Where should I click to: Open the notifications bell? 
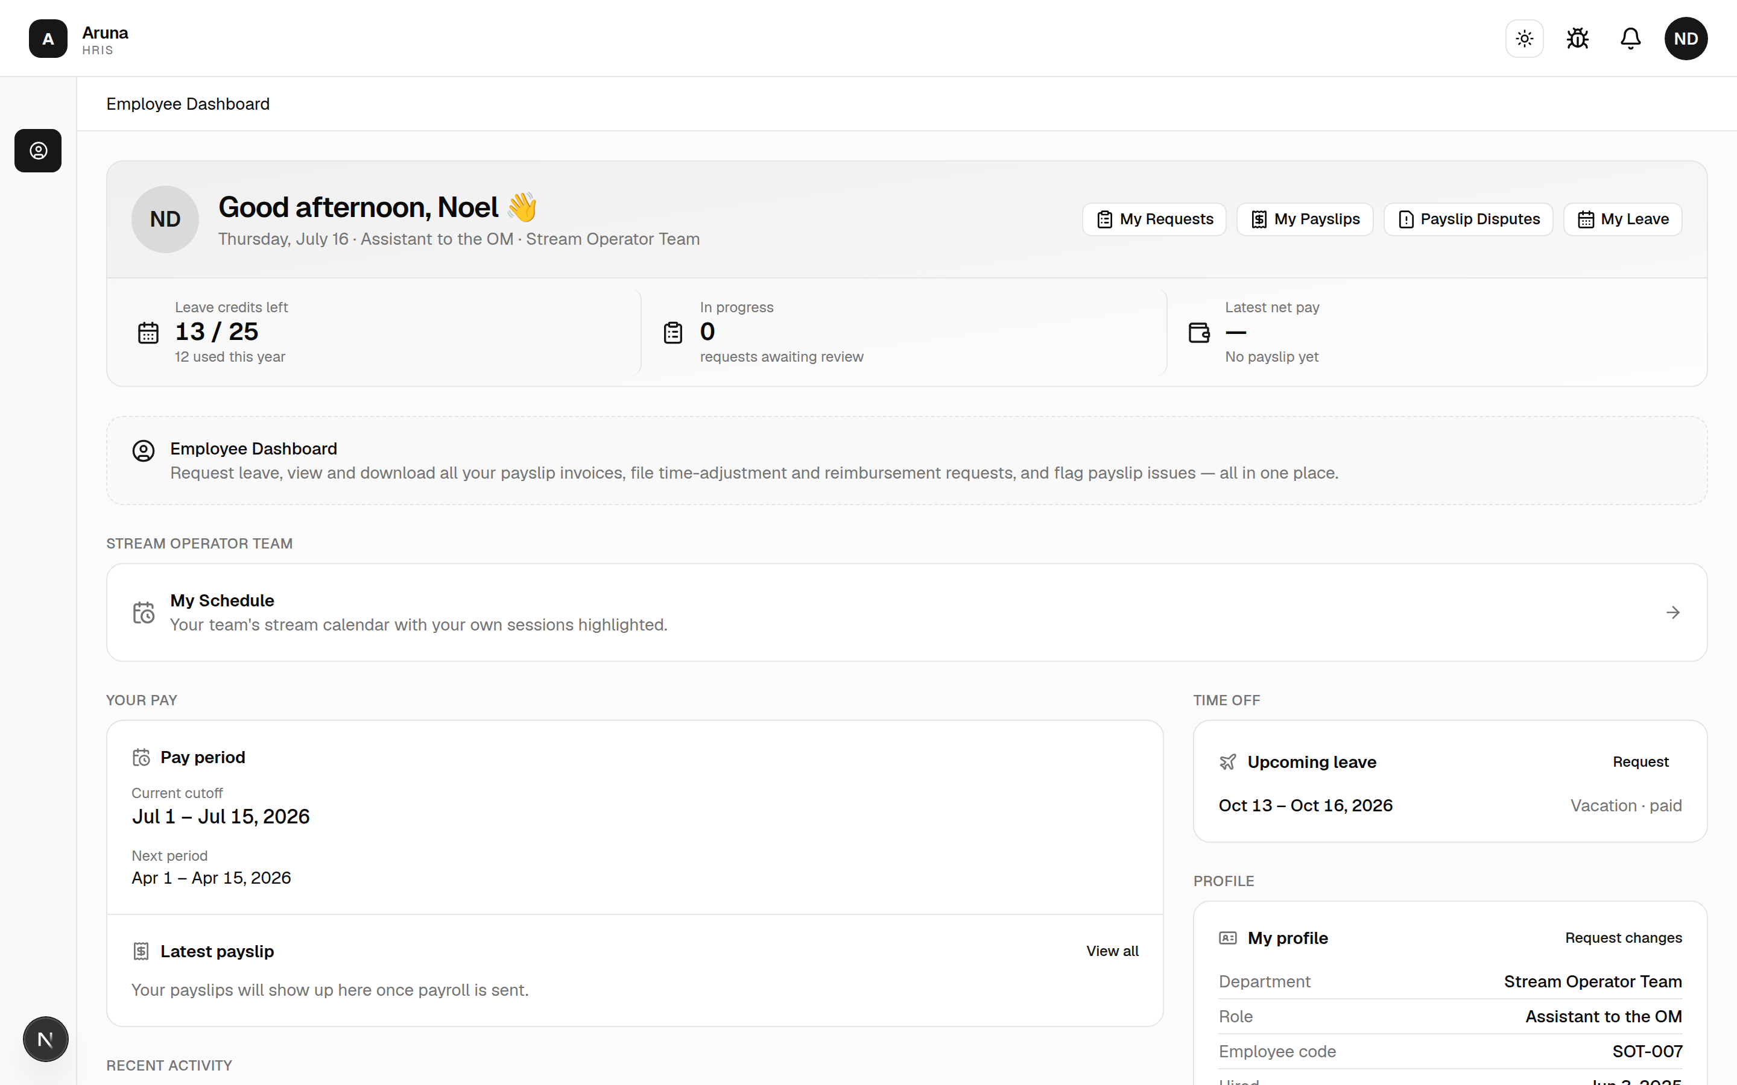(1631, 39)
